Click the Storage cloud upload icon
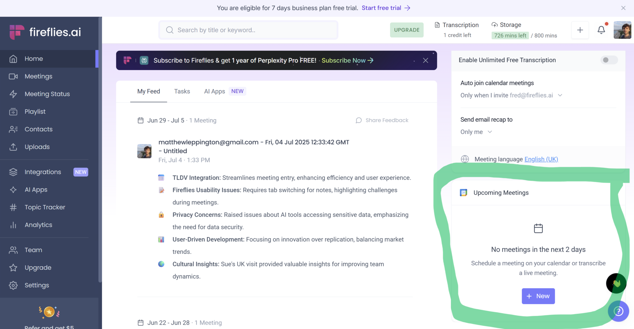 495,25
